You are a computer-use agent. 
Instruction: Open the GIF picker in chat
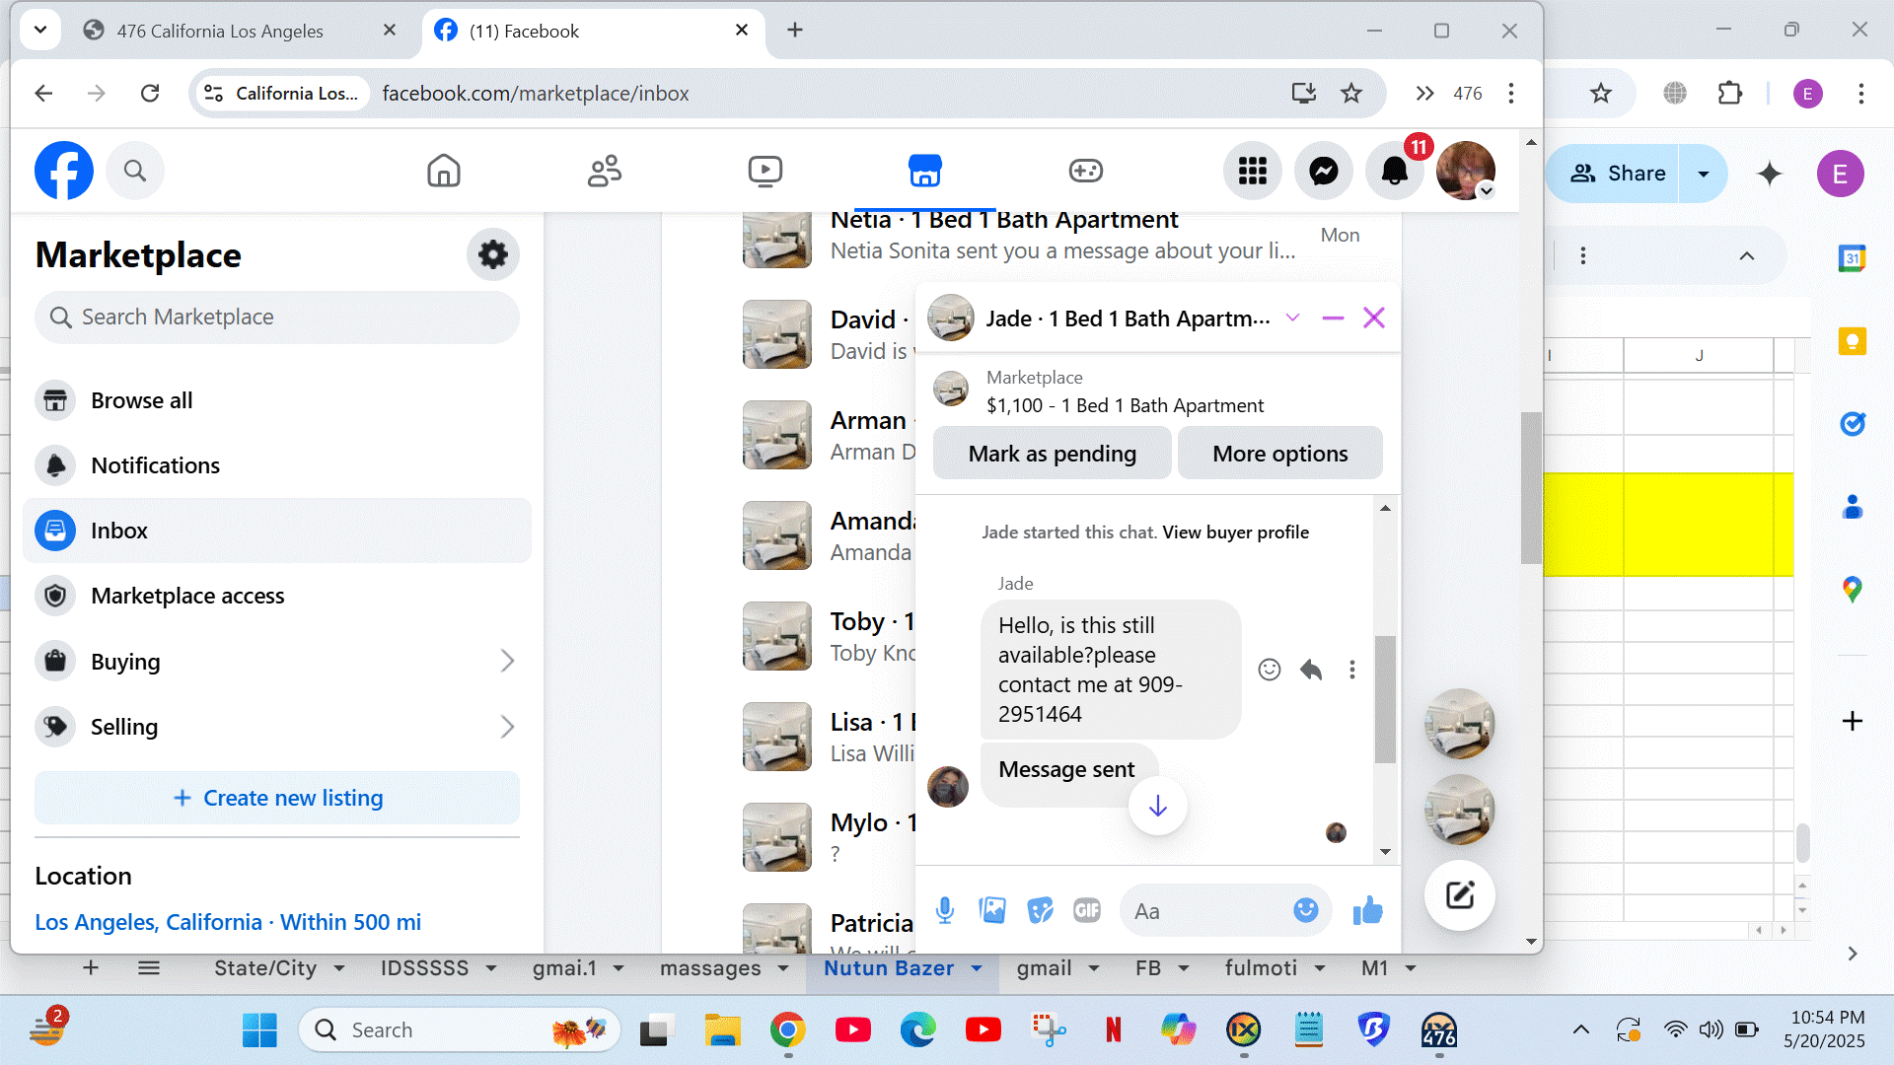click(1086, 910)
